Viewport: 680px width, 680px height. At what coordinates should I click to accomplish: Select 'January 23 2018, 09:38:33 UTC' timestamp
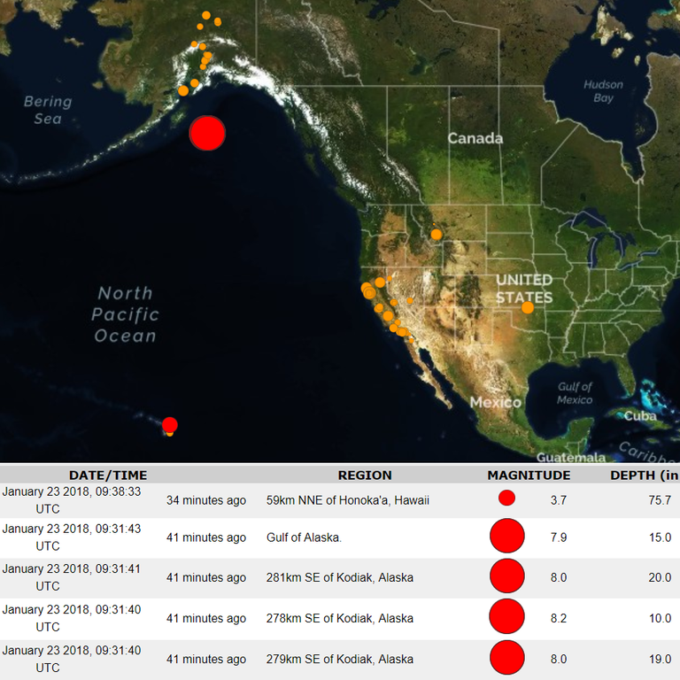tap(72, 500)
